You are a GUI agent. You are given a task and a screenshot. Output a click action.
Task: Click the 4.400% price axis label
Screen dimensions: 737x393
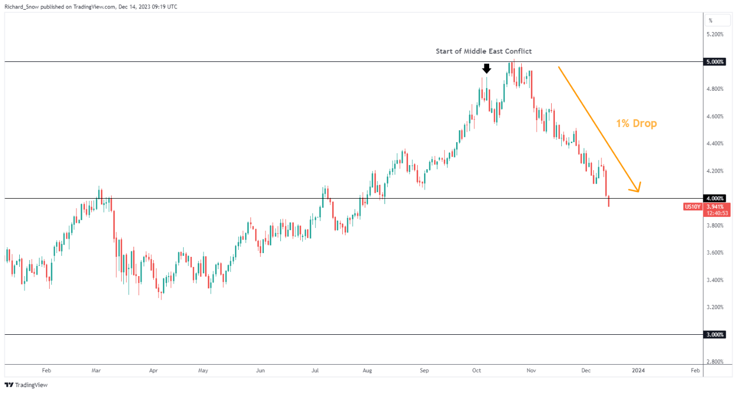tap(715, 144)
